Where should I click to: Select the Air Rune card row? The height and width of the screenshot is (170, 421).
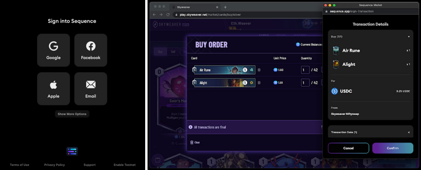[x=223, y=70]
